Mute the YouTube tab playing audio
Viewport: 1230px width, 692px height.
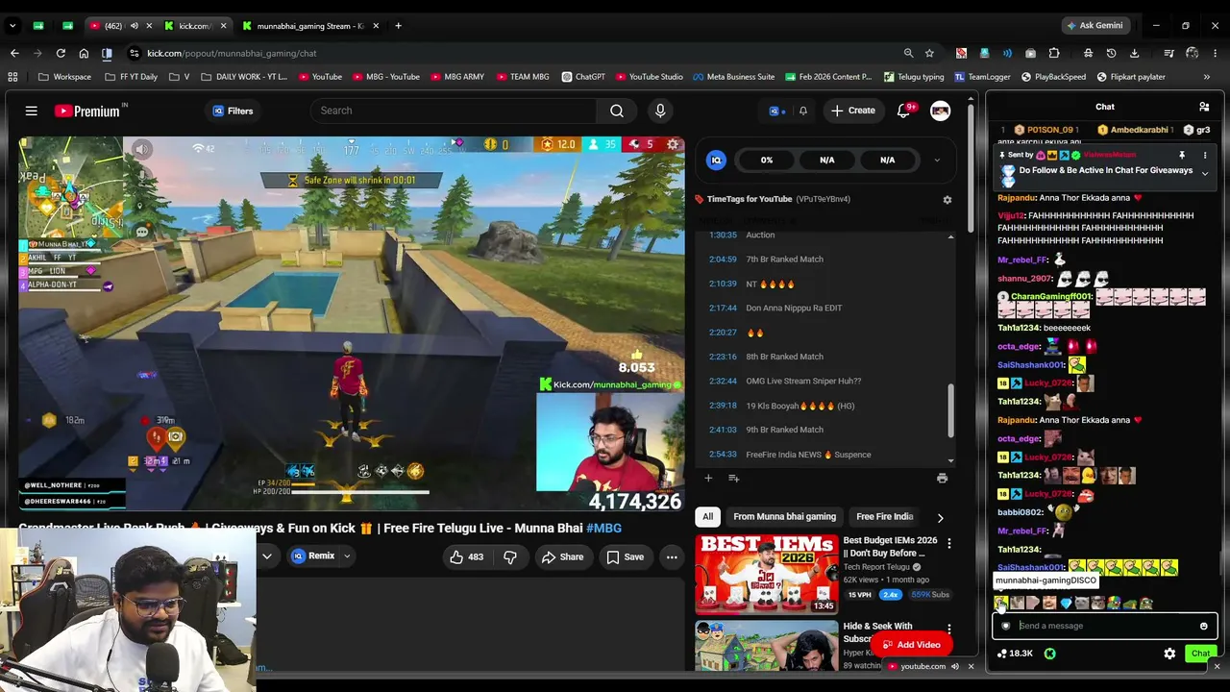(135, 26)
